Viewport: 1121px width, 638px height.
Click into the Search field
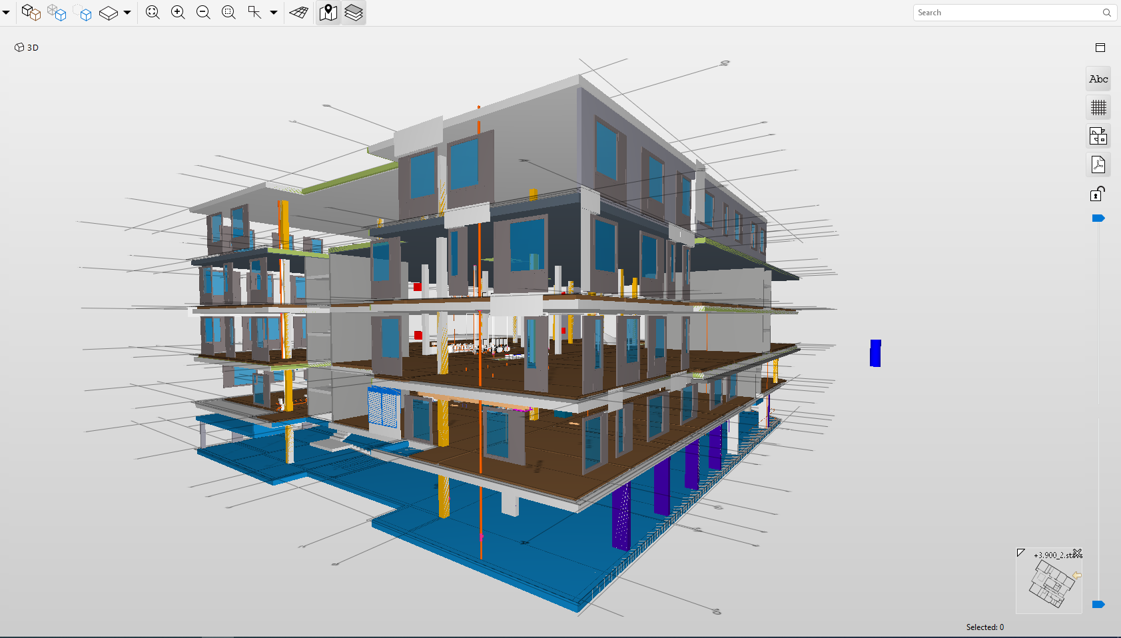point(1006,13)
